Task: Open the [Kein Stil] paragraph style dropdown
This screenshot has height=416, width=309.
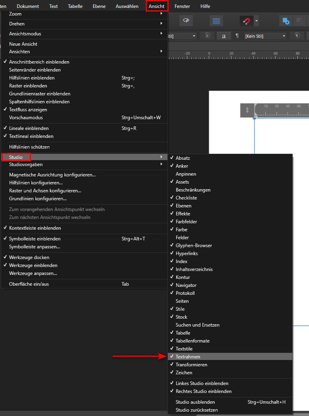Action: pos(265,36)
